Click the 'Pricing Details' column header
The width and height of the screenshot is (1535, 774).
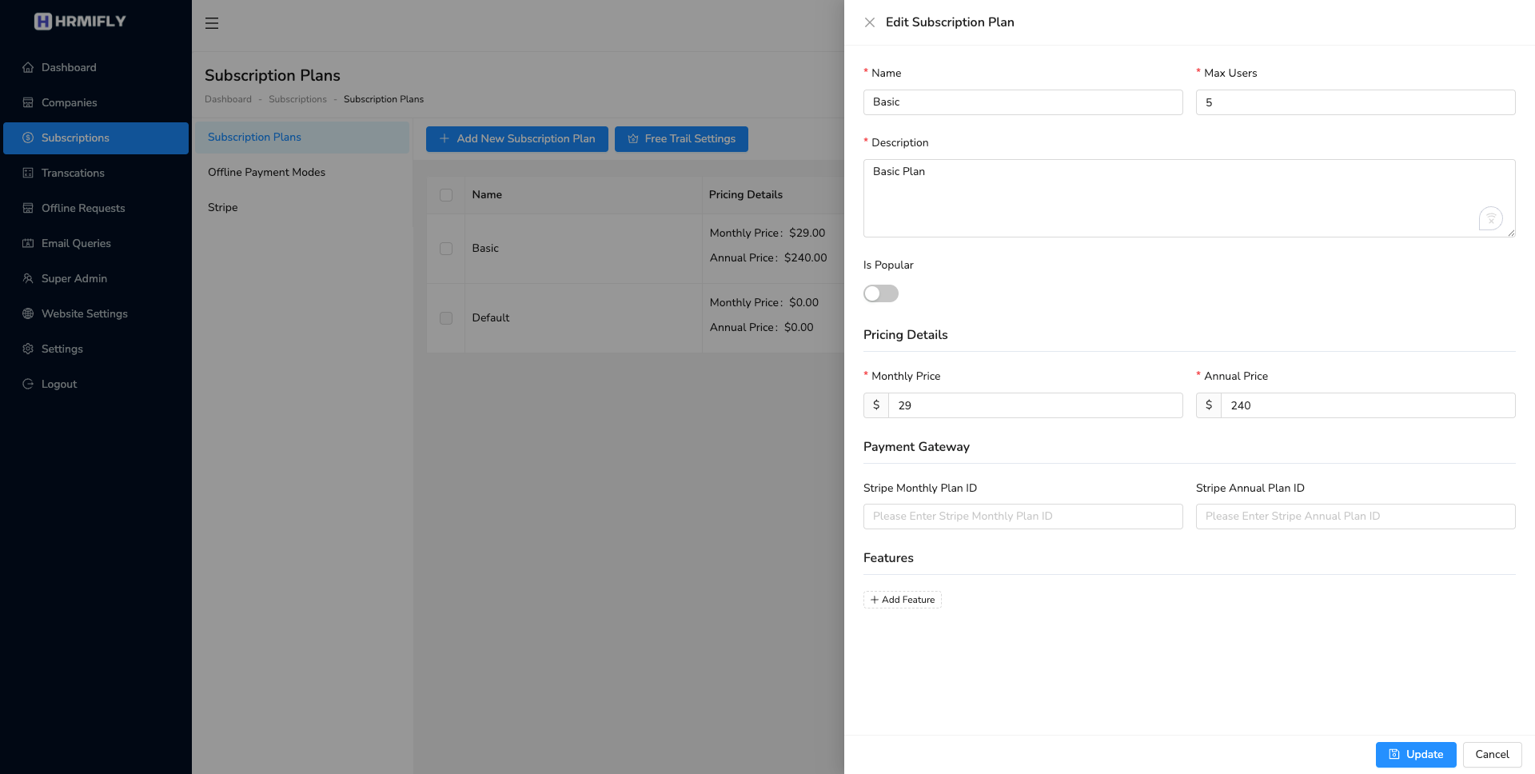pos(745,195)
